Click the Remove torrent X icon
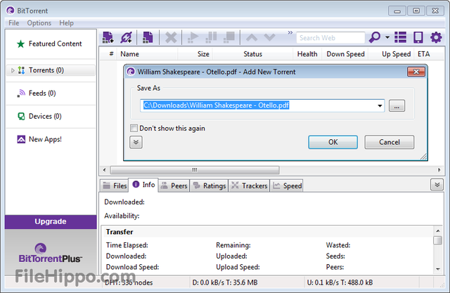Viewport: 450px width, 293px height. 171,37
